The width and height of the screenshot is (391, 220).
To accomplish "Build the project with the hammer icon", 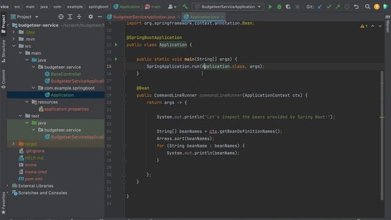I will 185,7.
